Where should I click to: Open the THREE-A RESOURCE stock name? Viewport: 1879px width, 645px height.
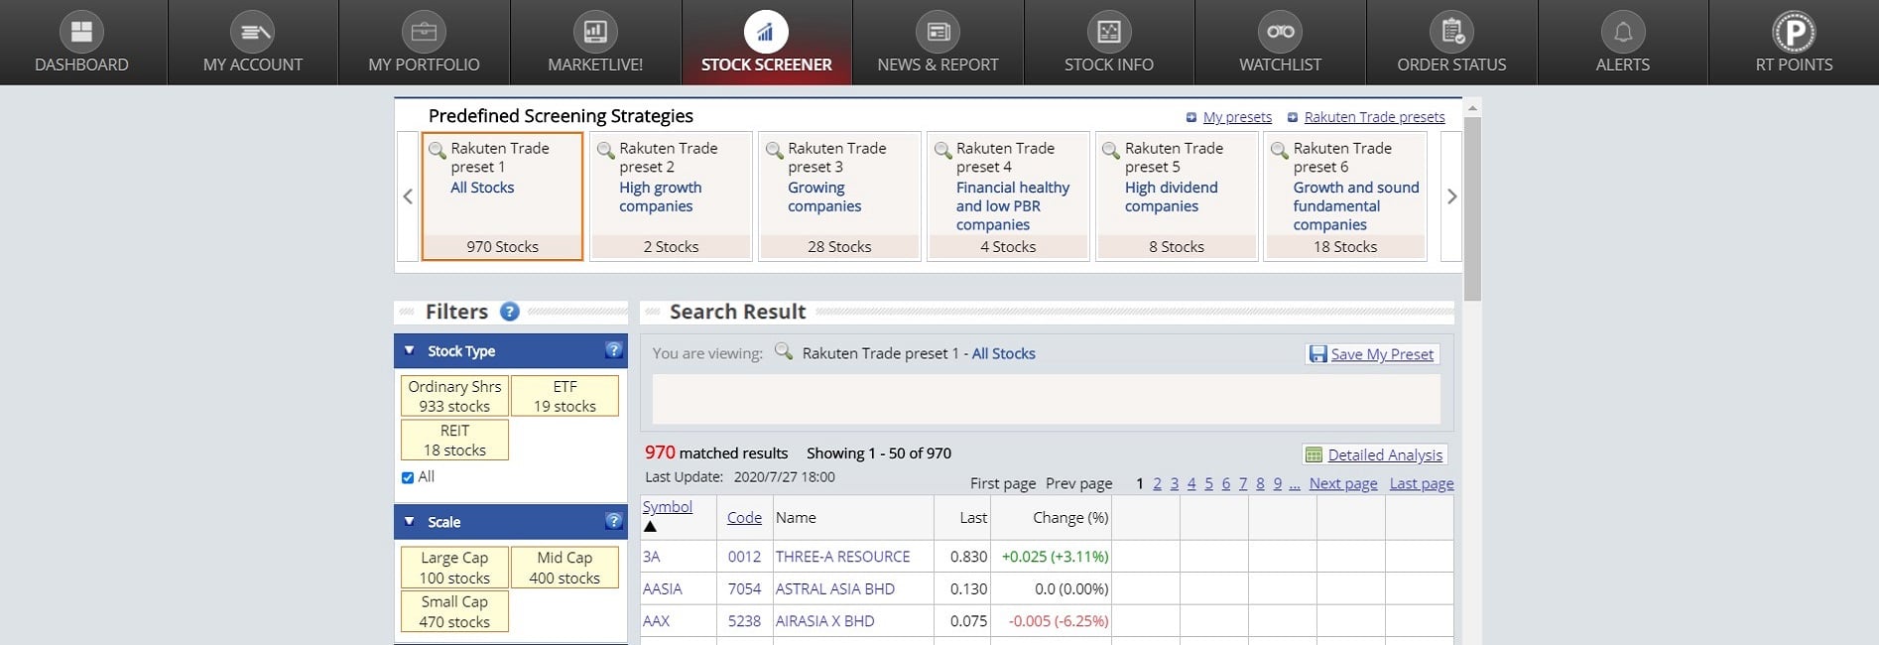click(x=842, y=557)
